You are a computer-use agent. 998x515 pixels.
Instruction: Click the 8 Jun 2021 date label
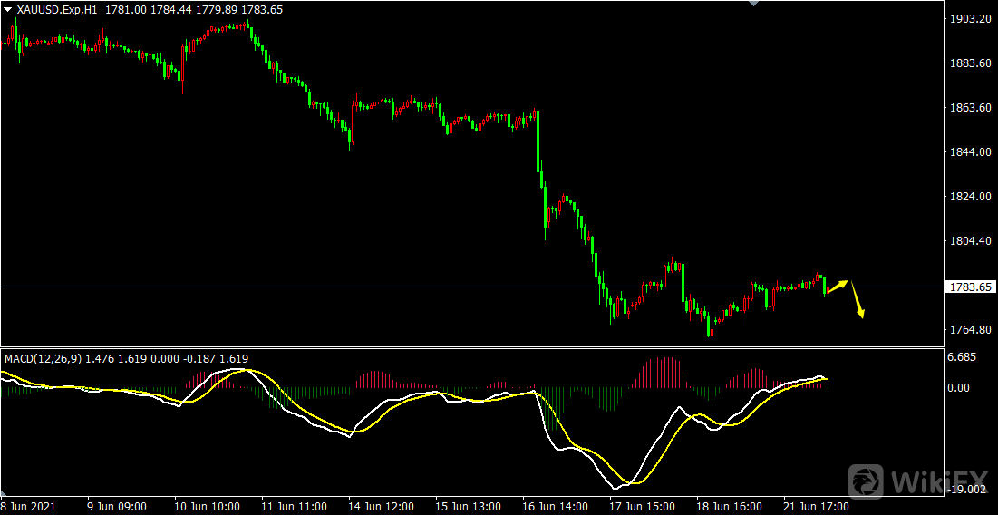(x=27, y=506)
